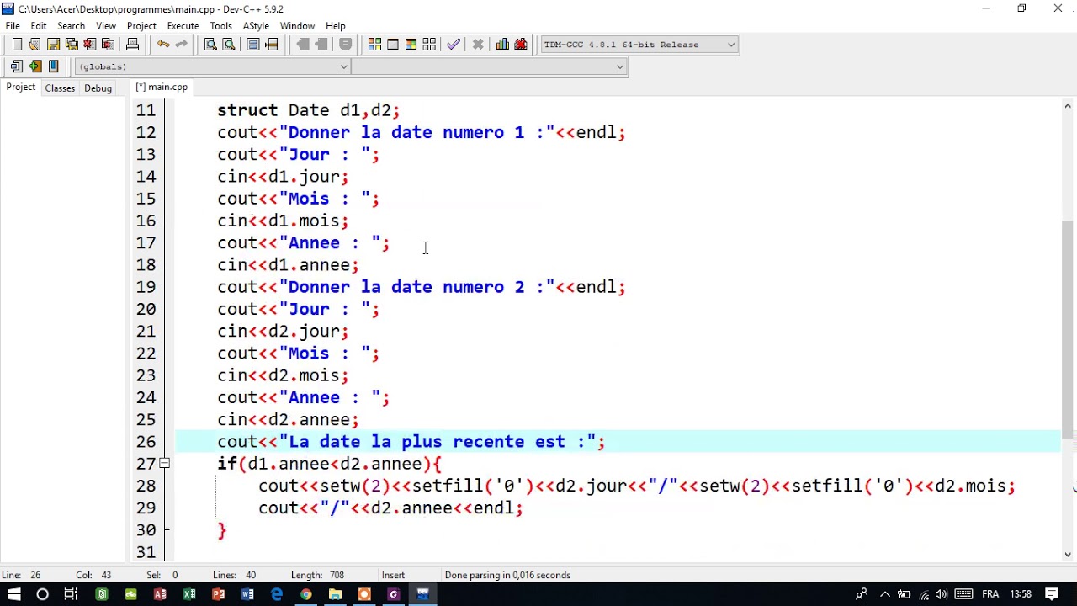Click the volume icon in system tray

pyautogui.click(x=941, y=594)
